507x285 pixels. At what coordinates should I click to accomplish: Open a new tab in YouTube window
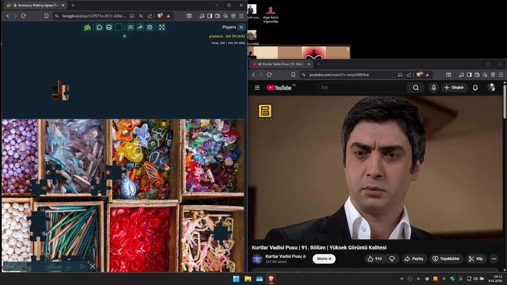click(x=318, y=64)
